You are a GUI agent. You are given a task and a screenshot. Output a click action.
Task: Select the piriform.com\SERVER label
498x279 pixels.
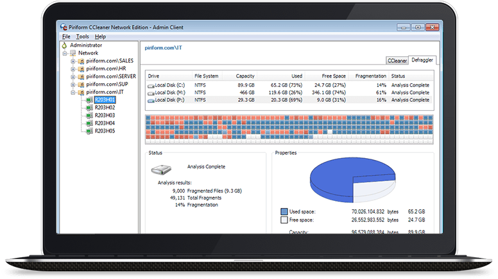[x=111, y=76]
